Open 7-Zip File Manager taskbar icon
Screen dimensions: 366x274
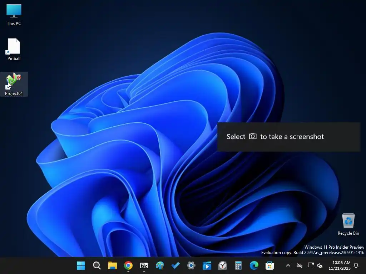pyautogui.click(x=144, y=265)
